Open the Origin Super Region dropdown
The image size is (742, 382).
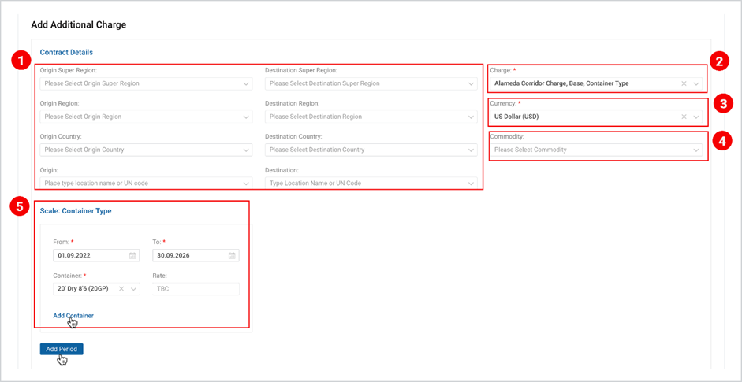146,83
